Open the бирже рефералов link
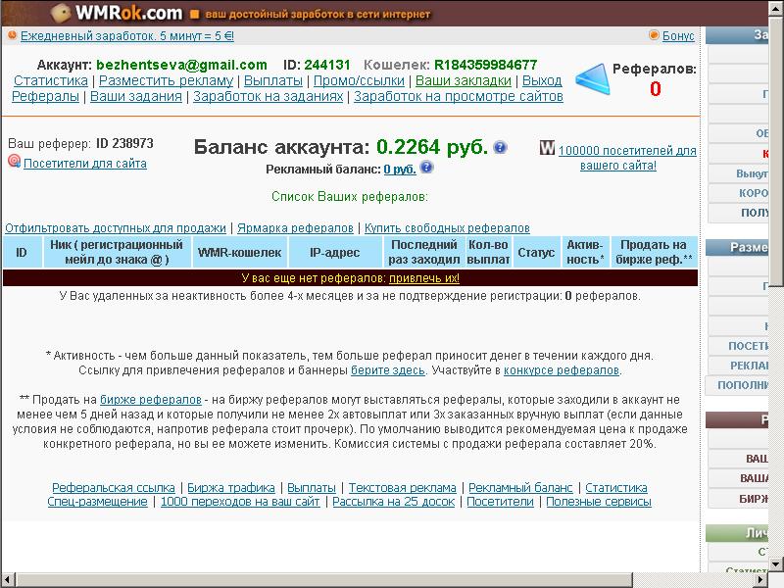 pos(151,400)
